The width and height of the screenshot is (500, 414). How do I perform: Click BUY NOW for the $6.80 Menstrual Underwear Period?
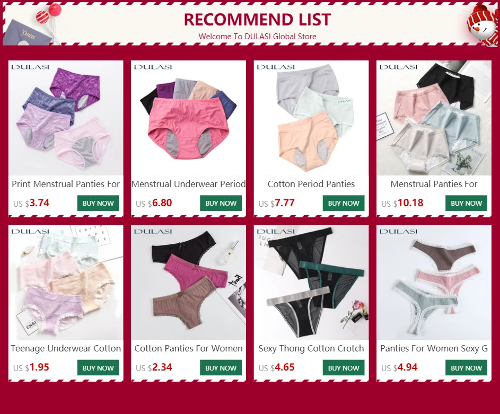(221, 203)
